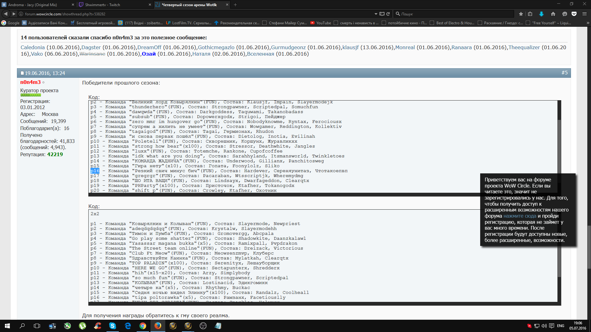Click the 'нажмите сюда' registration link
The height and width of the screenshot is (332, 591).
(520, 216)
